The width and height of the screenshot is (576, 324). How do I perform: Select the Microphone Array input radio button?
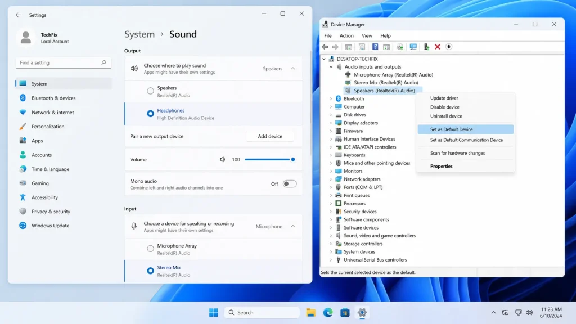click(150, 249)
